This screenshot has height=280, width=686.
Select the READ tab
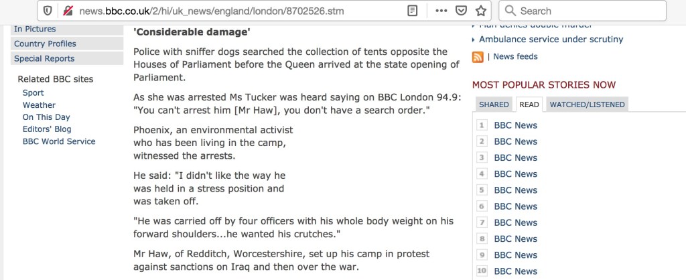pos(529,104)
